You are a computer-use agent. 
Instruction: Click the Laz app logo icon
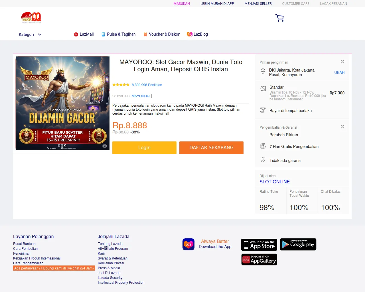[x=188, y=244]
